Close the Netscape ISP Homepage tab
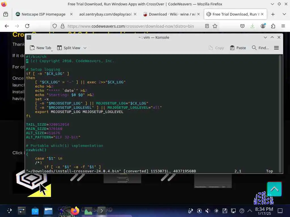 [71, 14]
